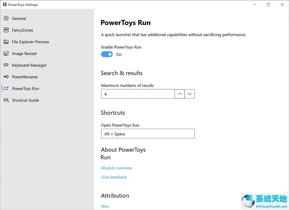289x210 pixels.
Task: Open the General settings page
Action: pos(19,19)
